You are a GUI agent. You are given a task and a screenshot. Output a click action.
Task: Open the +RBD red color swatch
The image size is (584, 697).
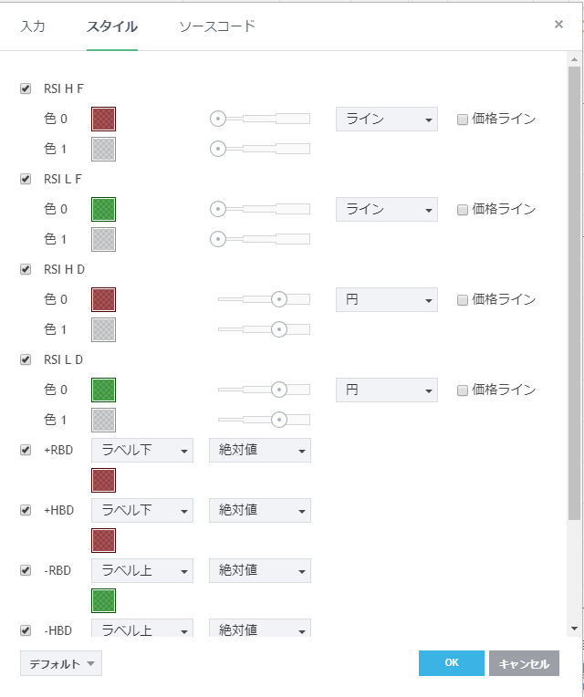click(104, 480)
